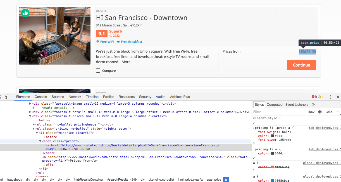Expand the fabresult-details div node

click(30, 112)
